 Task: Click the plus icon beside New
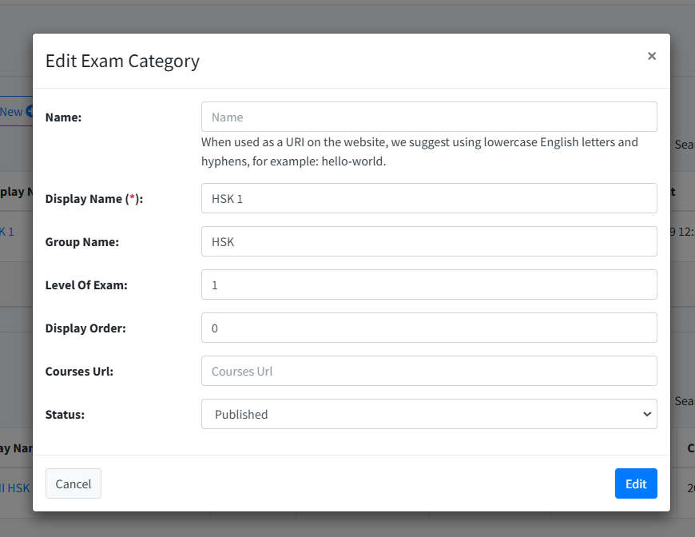[30, 112]
